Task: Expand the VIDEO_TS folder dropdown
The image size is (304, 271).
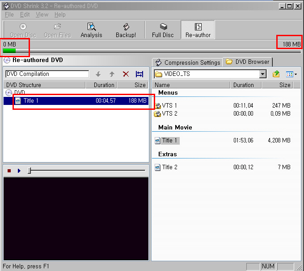Action: (x=263, y=74)
